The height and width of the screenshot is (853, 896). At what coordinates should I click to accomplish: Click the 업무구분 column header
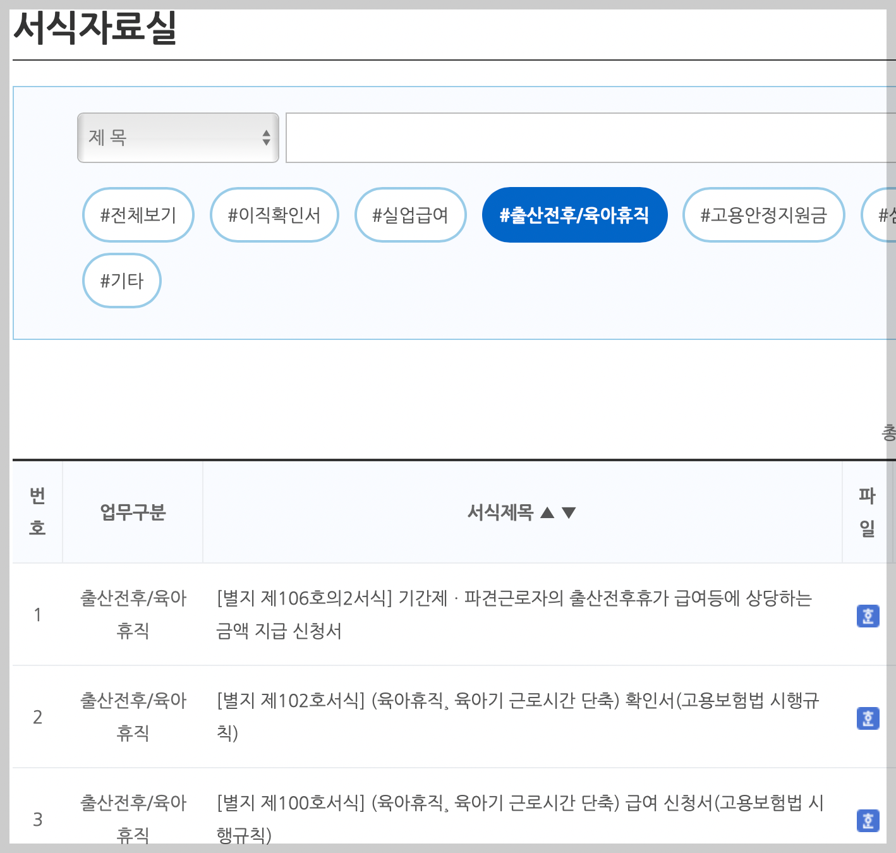coord(132,512)
